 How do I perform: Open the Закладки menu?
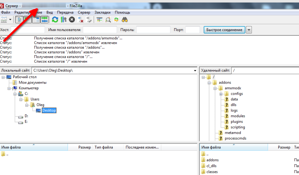(x=102, y=12)
